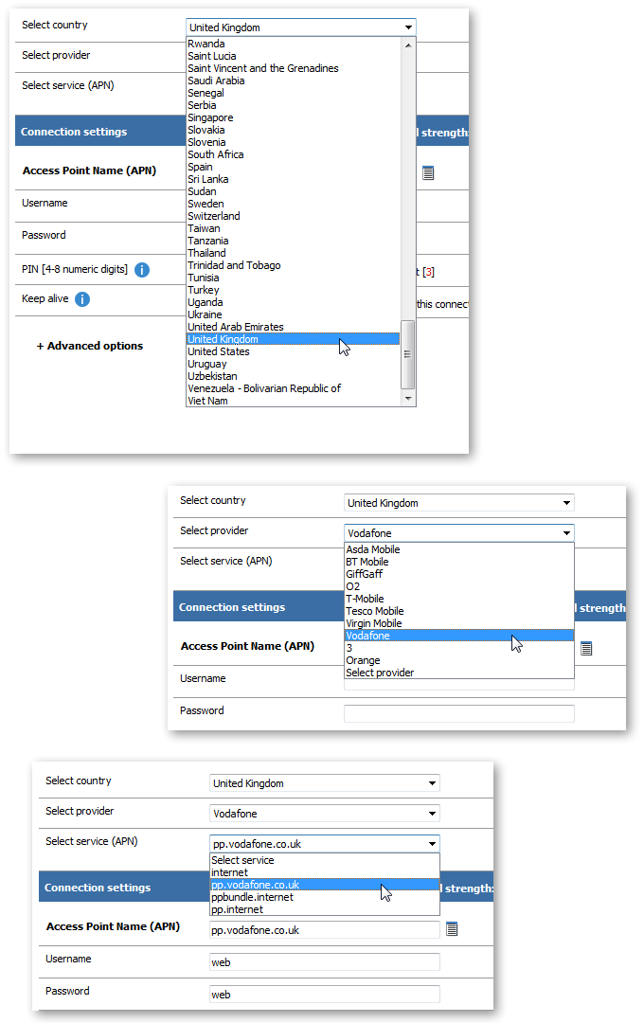Screen dimensions: 644x1023
Task: Click Access Point Name field with pp.vodafone.co.uk
Action: click(x=324, y=930)
